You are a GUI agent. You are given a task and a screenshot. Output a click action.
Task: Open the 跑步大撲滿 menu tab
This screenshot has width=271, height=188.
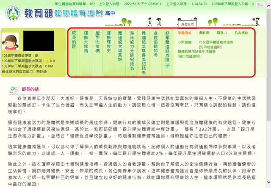click(x=97, y=42)
